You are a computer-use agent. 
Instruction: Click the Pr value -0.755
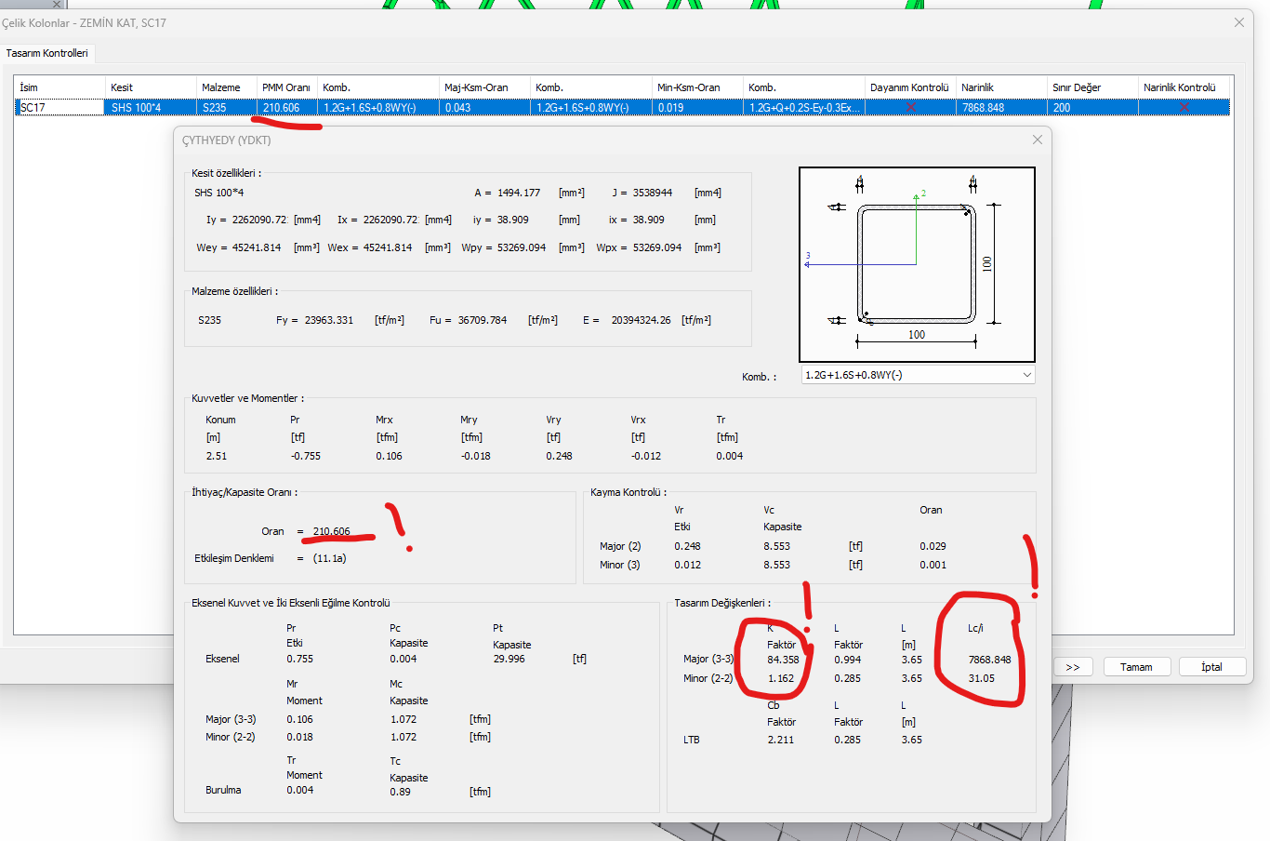coord(306,456)
